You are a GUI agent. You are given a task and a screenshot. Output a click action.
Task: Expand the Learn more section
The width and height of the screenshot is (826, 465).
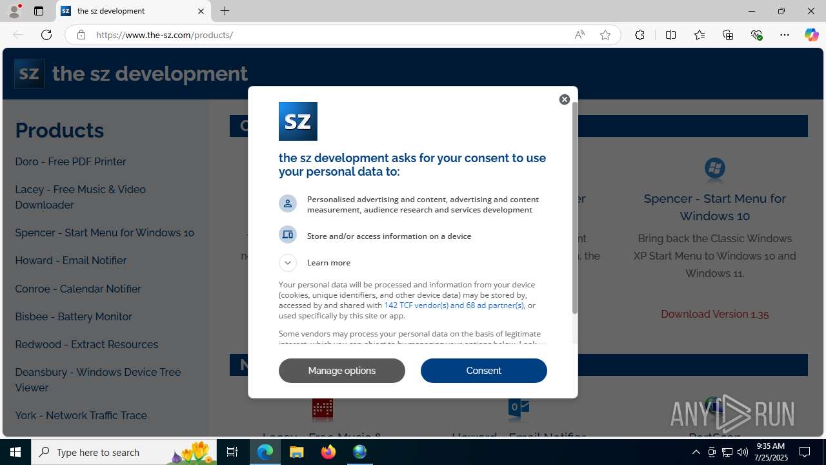tap(288, 263)
